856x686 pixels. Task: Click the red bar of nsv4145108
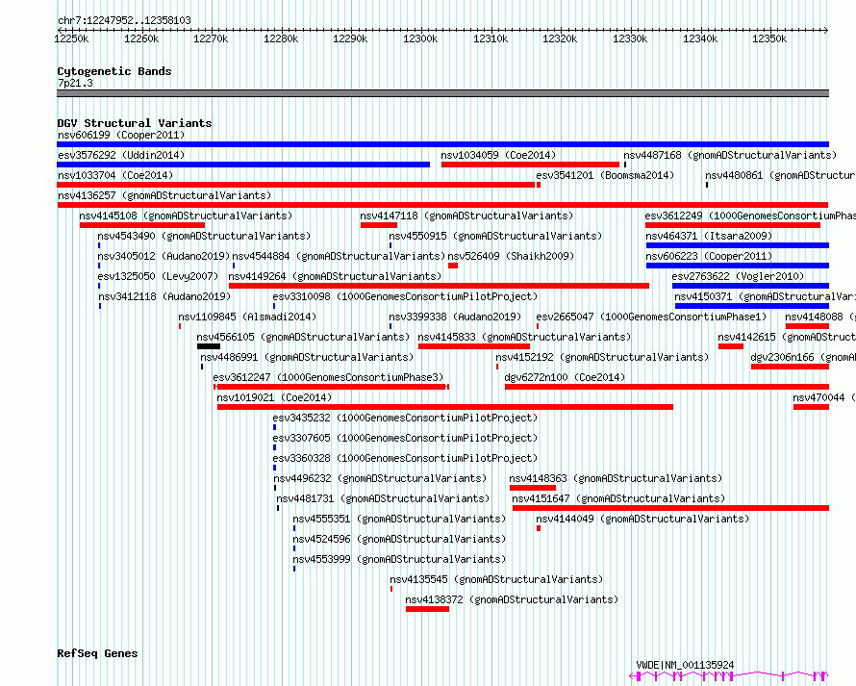(x=142, y=225)
